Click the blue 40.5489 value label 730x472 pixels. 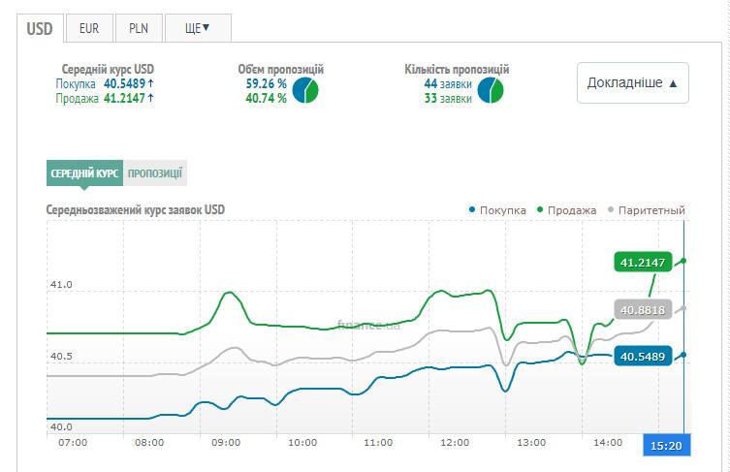click(640, 357)
